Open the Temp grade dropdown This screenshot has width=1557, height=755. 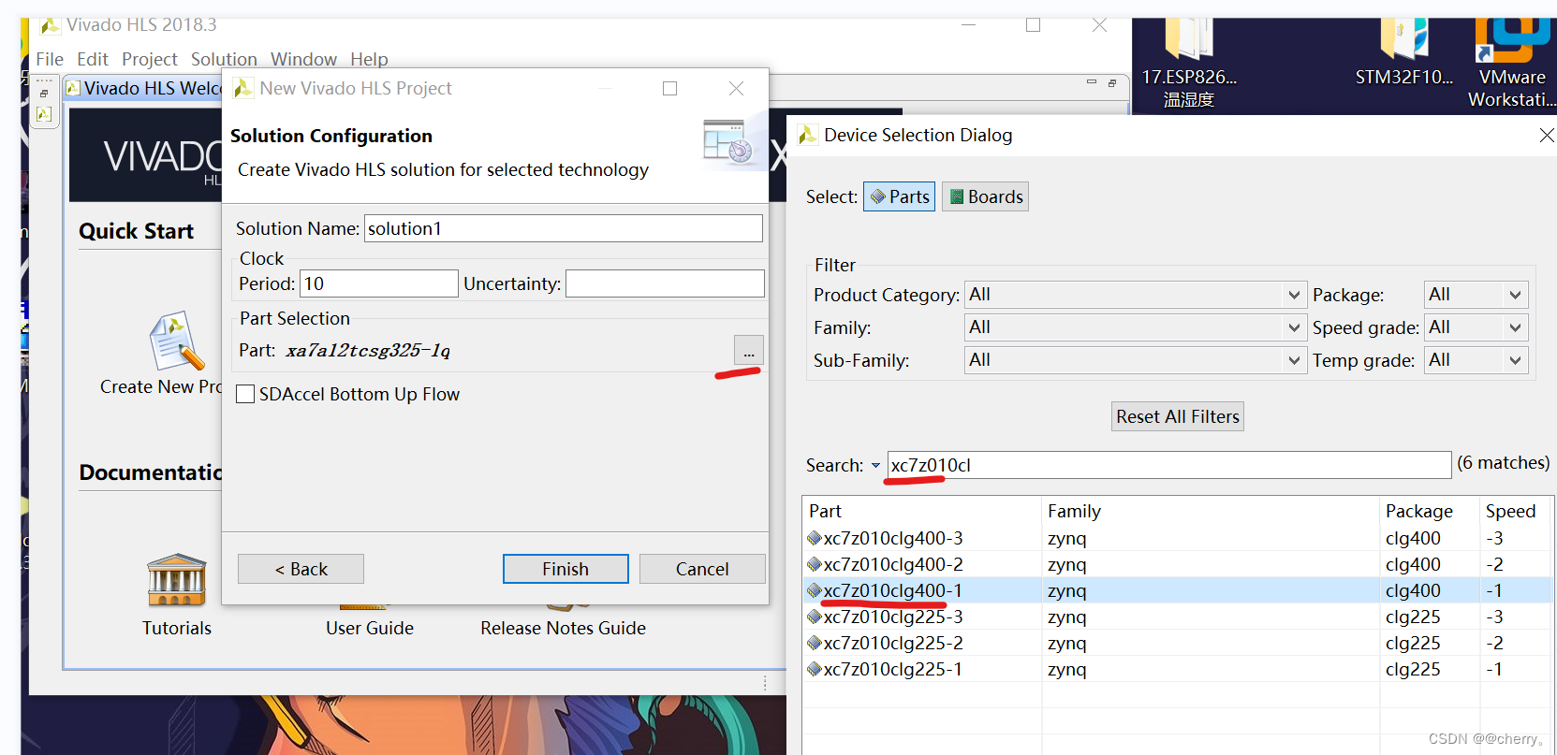(x=1476, y=360)
